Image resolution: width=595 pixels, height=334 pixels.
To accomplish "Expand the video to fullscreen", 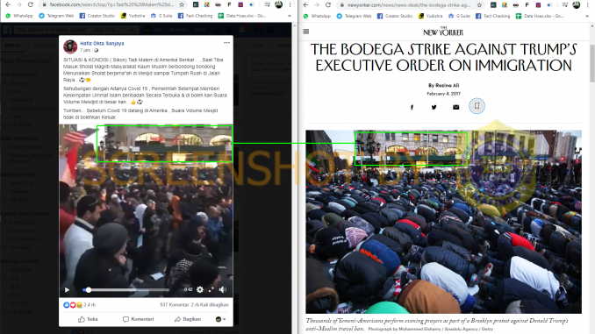I will click(211, 289).
